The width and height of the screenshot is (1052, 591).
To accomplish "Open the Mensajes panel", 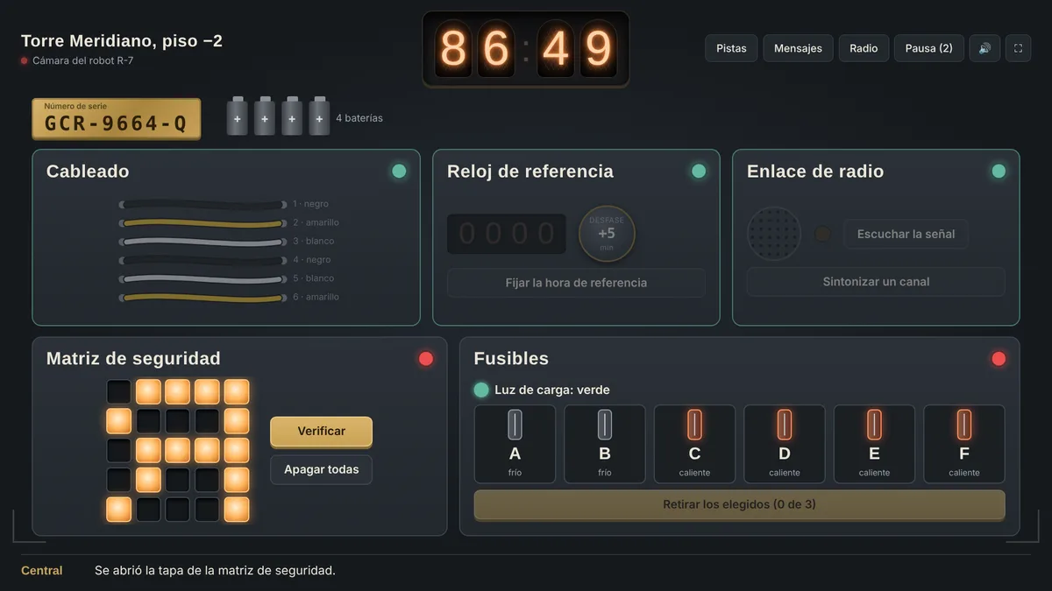I will [798, 48].
